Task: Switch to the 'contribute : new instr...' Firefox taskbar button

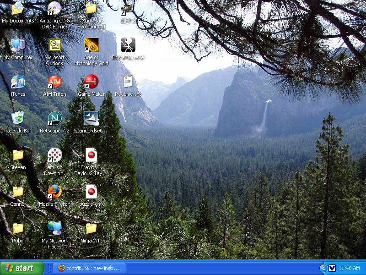Action: (x=90, y=268)
